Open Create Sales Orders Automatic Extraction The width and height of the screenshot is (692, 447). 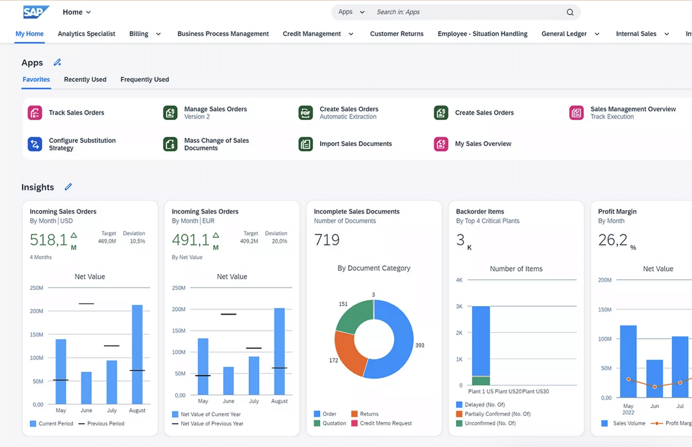click(x=305, y=112)
